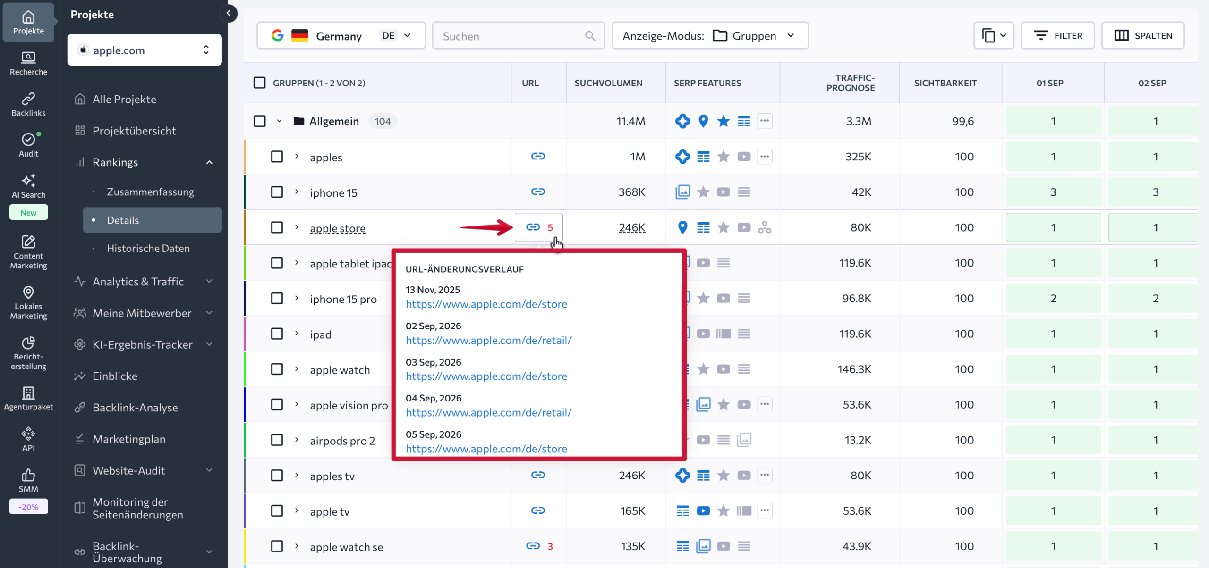Viewport: 1209px width, 568px height.
Task: Tick the Allgemein group checkbox
Action: tap(259, 121)
